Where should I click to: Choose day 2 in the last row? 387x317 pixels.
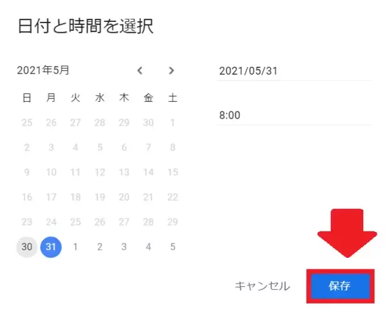pyautogui.click(x=100, y=246)
